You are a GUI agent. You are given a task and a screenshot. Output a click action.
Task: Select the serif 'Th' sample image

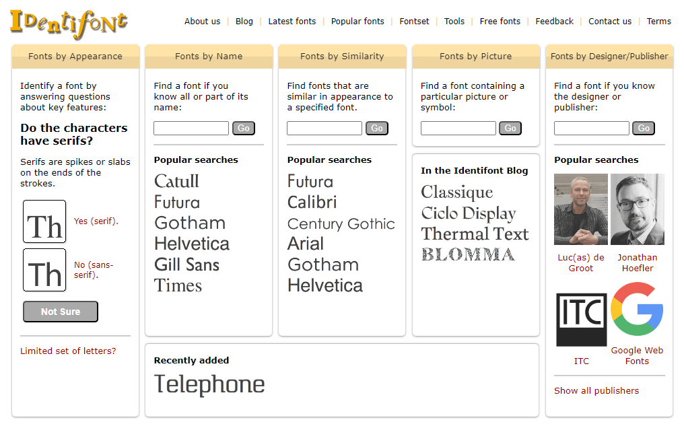[44, 221]
